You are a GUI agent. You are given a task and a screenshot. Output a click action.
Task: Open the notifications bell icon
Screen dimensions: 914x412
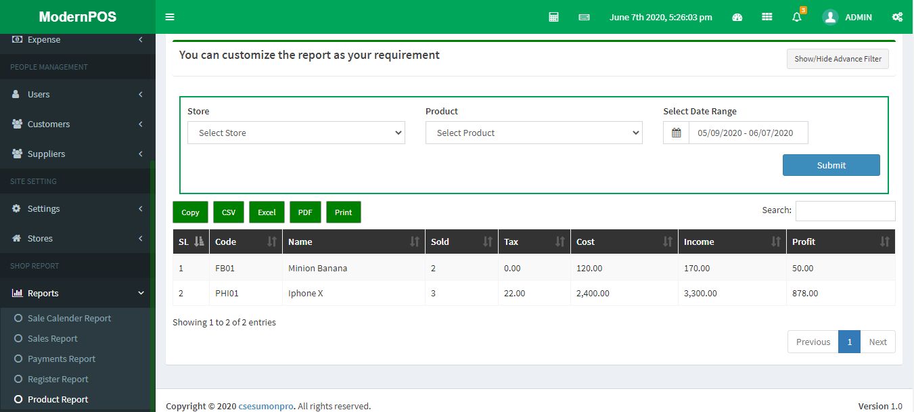pyautogui.click(x=796, y=18)
